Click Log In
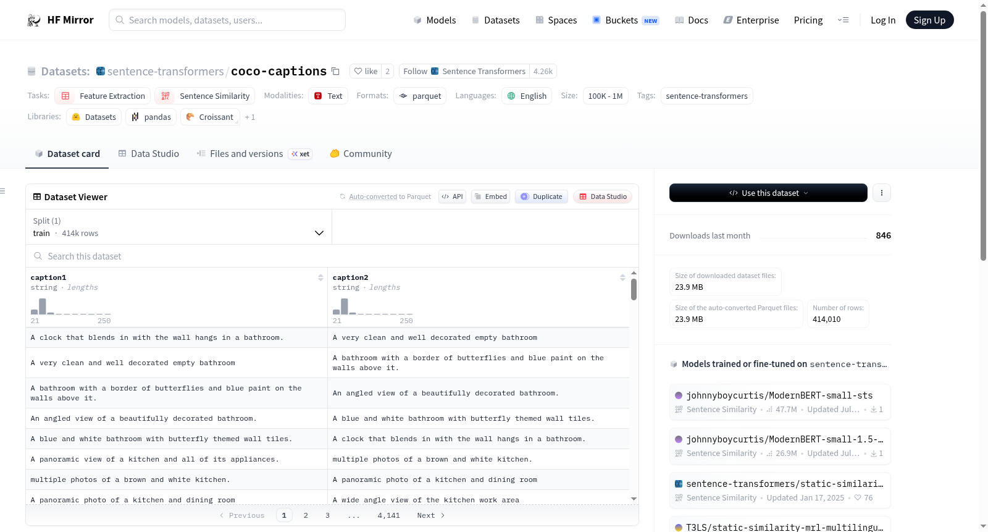Image resolution: width=988 pixels, height=532 pixels. tap(883, 20)
